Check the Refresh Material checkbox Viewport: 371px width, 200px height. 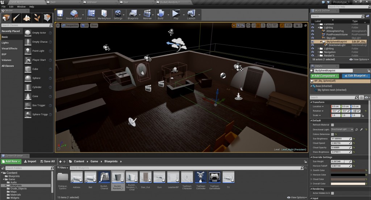(333, 125)
